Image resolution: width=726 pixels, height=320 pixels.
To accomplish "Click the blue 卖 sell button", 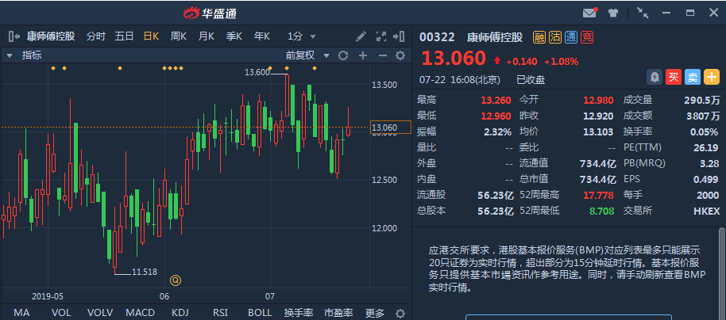I will click(692, 77).
